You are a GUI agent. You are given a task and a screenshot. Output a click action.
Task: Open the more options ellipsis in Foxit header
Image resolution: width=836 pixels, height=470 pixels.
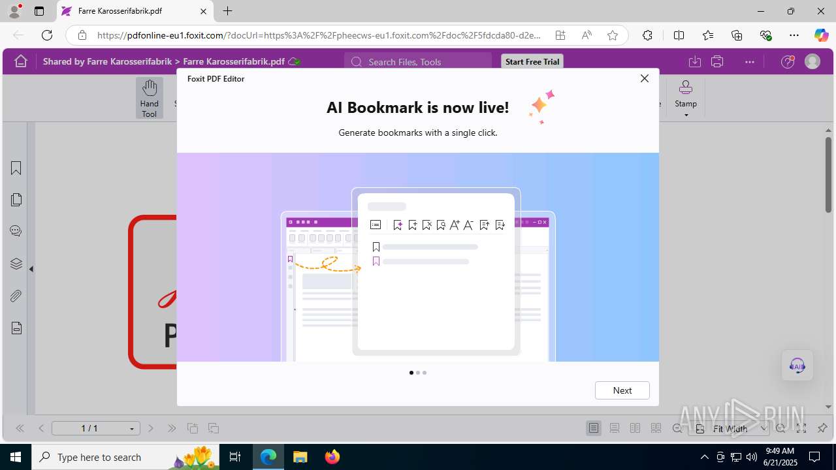749,61
